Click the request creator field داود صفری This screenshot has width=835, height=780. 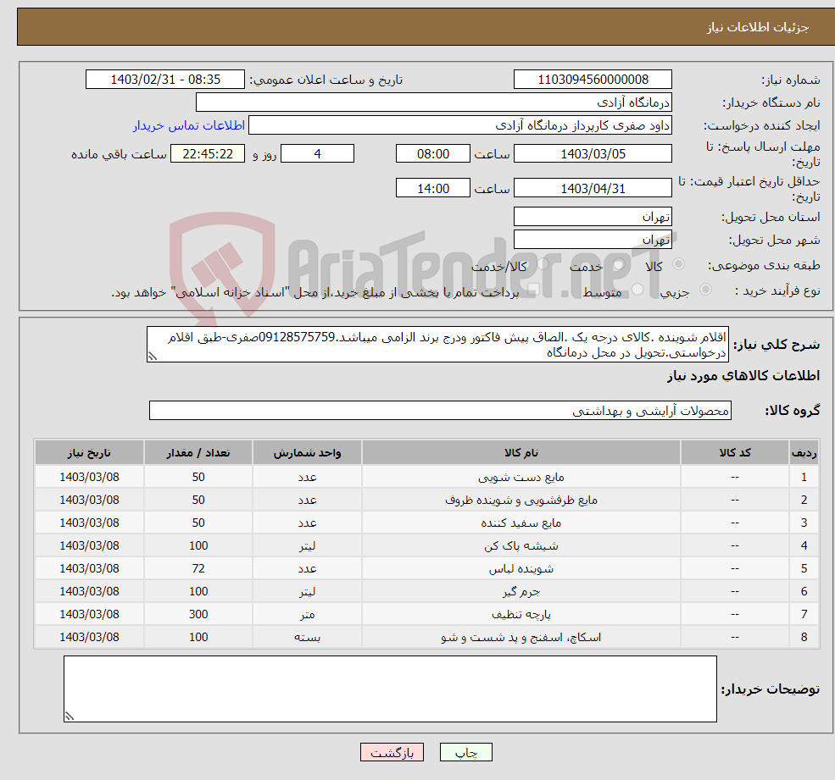coord(460,125)
